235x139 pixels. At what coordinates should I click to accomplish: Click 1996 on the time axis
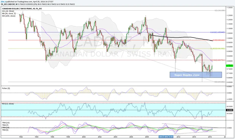tap(52, 137)
